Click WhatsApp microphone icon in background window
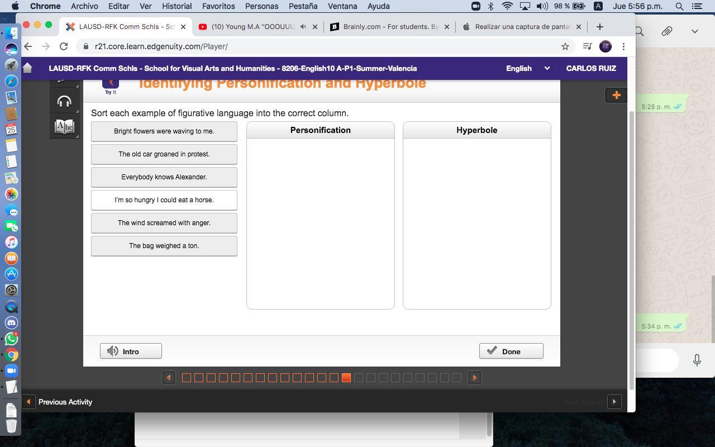 tap(697, 360)
